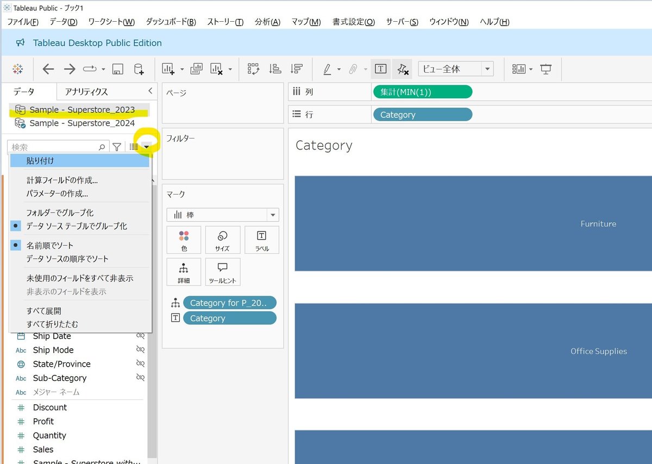Viewport: 652px width, 464px height.
Task: Open the Detail mark card
Action: 184,272
